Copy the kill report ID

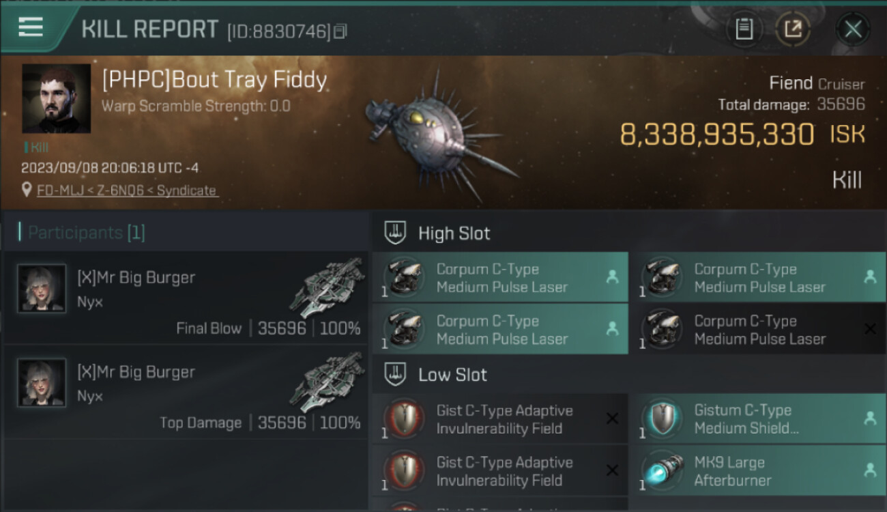coord(340,31)
